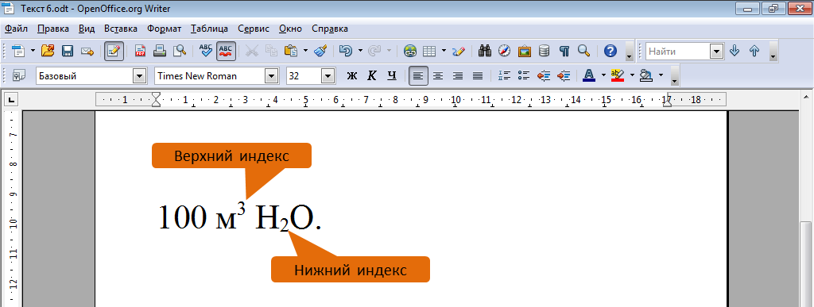Open the Таблица menu
Viewport: 814px width, 307px height.
(209, 29)
